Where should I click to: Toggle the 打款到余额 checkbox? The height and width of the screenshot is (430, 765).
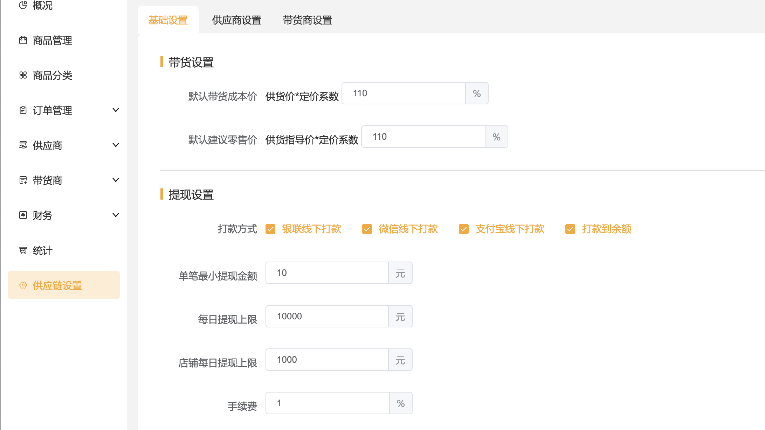(x=570, y=229)
